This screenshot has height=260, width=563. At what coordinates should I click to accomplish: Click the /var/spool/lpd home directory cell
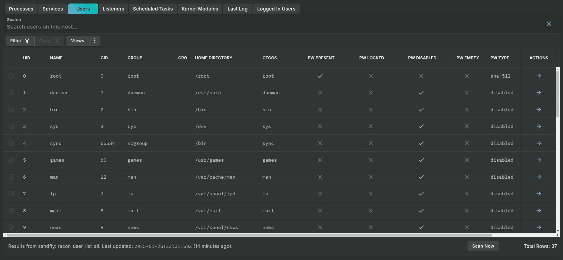tap(215, 194)
